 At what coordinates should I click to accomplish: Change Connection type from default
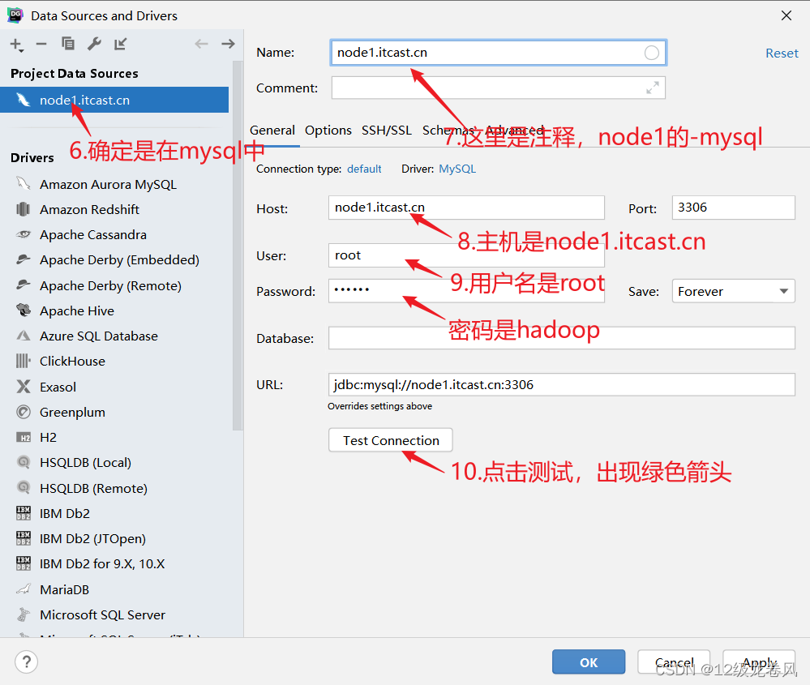click(364, 169)
